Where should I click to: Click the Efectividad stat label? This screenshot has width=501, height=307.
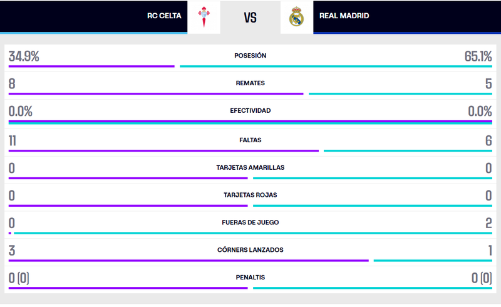pyautogui.click(x=250, y=110)
